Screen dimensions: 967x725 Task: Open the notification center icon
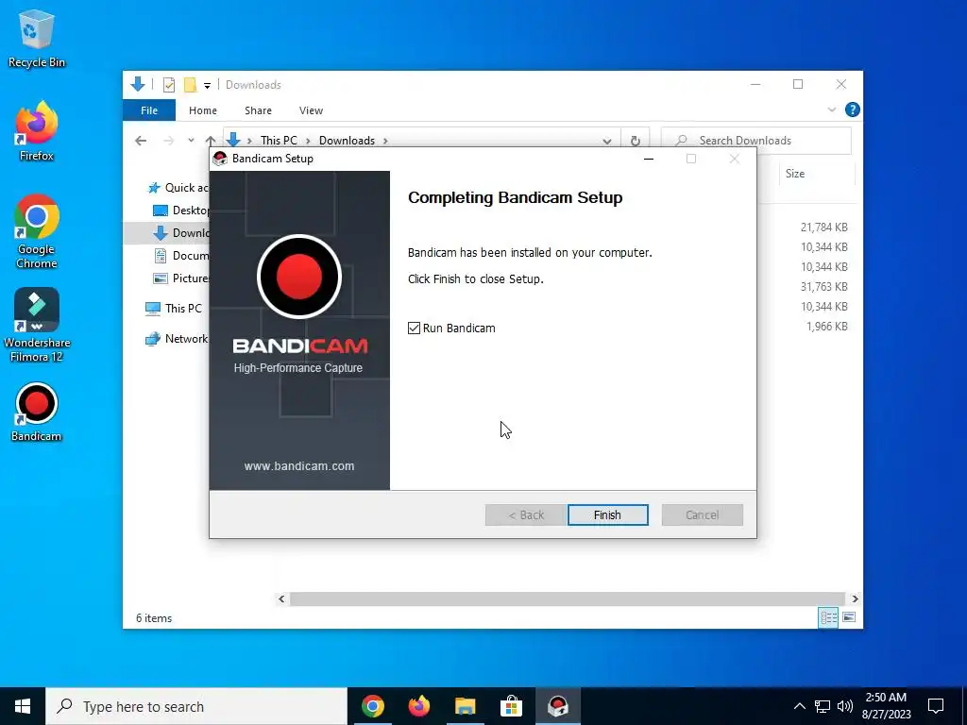936,706
